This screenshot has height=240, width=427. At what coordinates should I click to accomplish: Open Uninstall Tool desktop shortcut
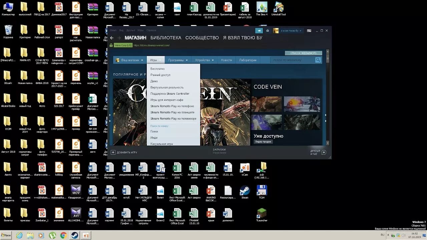click(279, 9)
